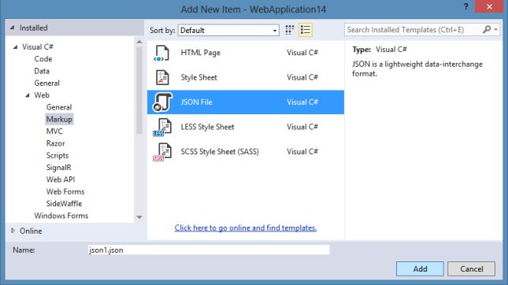Select General under the Web node
The width and height of the screenshot is (508, 285).
pyautogui.click(x=59, y=107)
